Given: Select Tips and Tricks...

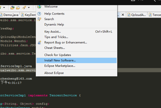Looking at the screenshot, I should click(x=76, y=37).
